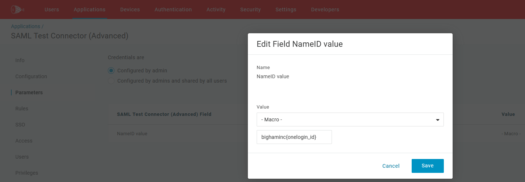Select the Configured by admin radio button
This screenshot has width=525, height=182.
tap(111, 71)
